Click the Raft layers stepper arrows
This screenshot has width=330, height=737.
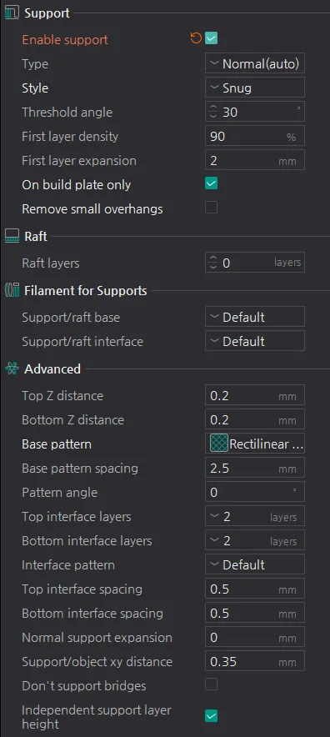tap(213, 263)
